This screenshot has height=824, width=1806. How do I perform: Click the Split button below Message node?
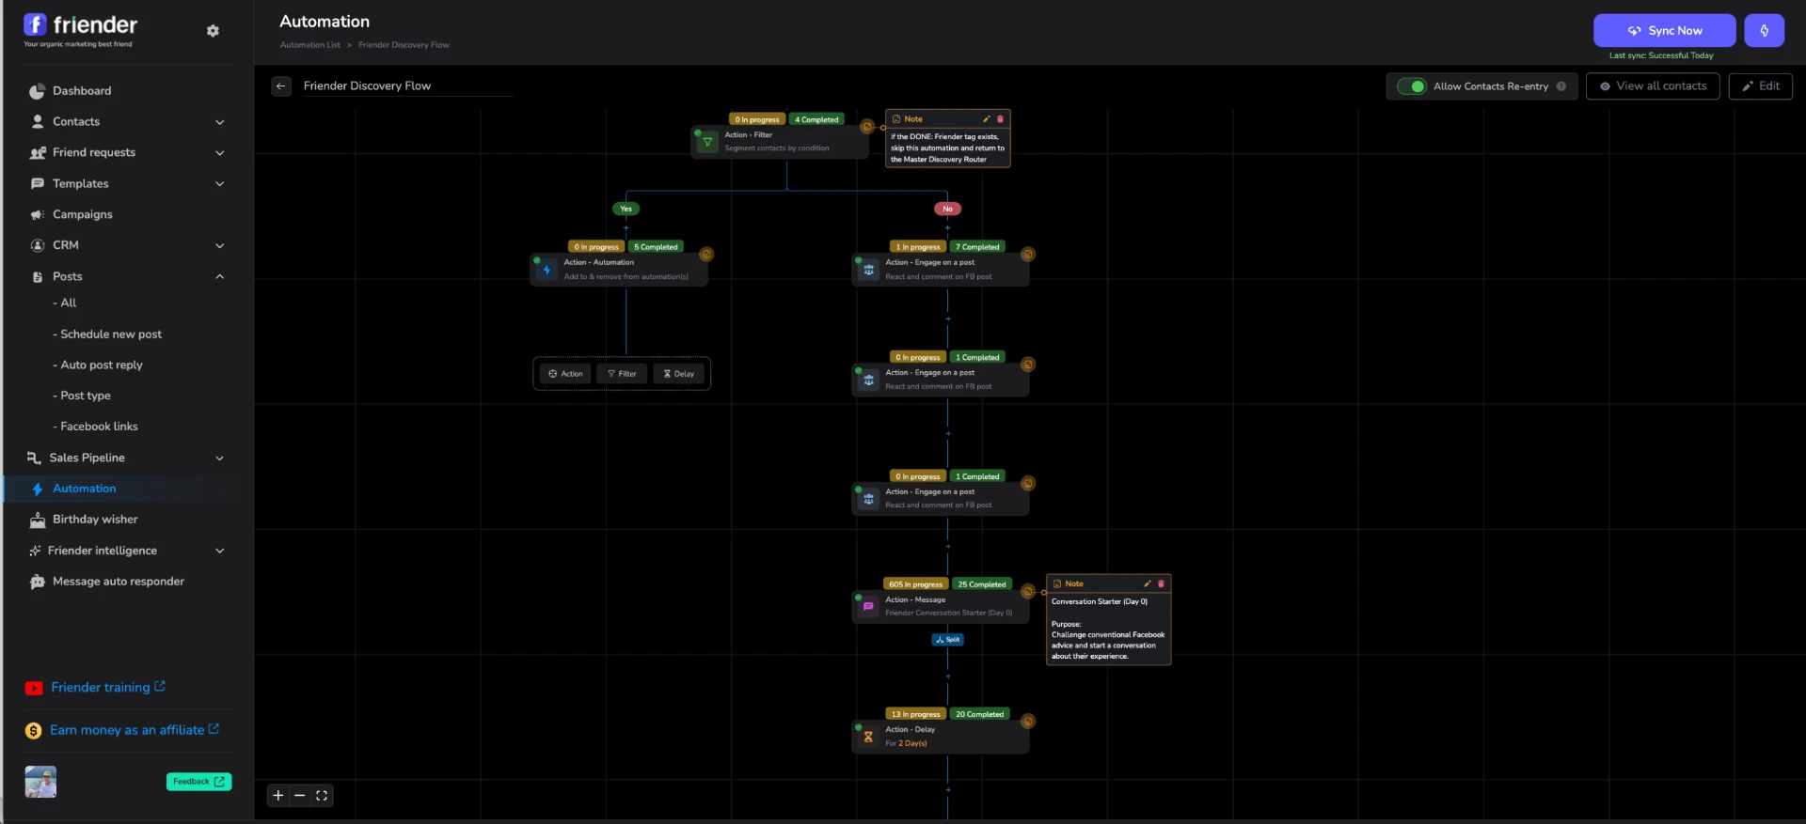(947, 640)
